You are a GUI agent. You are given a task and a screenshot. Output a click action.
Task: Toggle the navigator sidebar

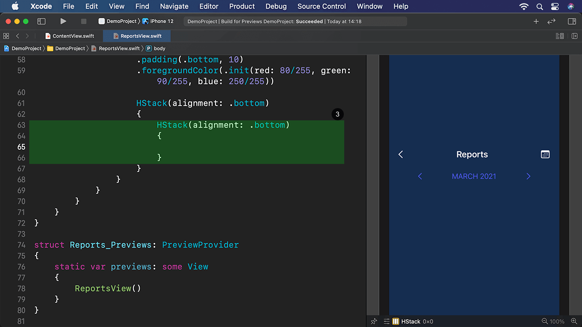pyautogui.click(x=41, y=21)
